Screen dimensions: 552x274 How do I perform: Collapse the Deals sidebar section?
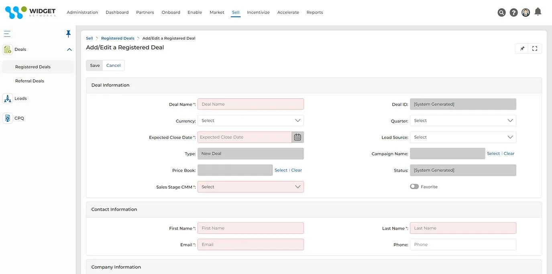(x=69, y=50)
